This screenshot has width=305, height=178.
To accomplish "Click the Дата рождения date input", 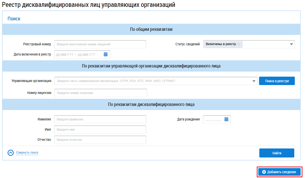I will coord(213,119).
